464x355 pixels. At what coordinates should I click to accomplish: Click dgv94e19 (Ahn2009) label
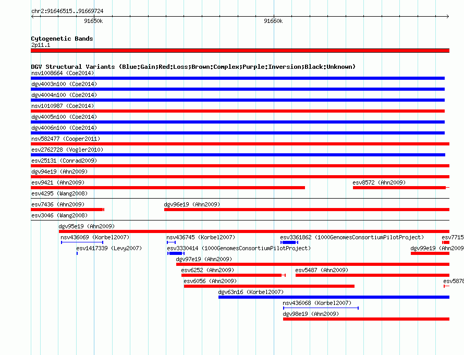(x=59, y=172)
